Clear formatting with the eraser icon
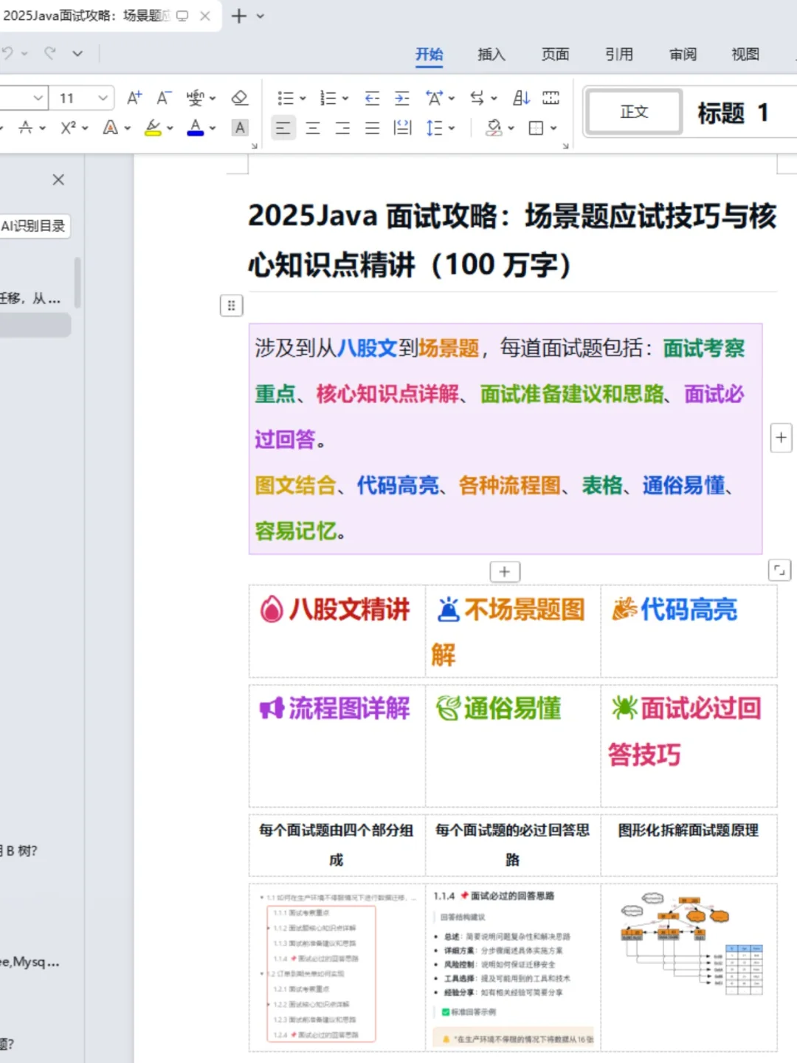This screenshot has height=1063, width=797. 239,97
